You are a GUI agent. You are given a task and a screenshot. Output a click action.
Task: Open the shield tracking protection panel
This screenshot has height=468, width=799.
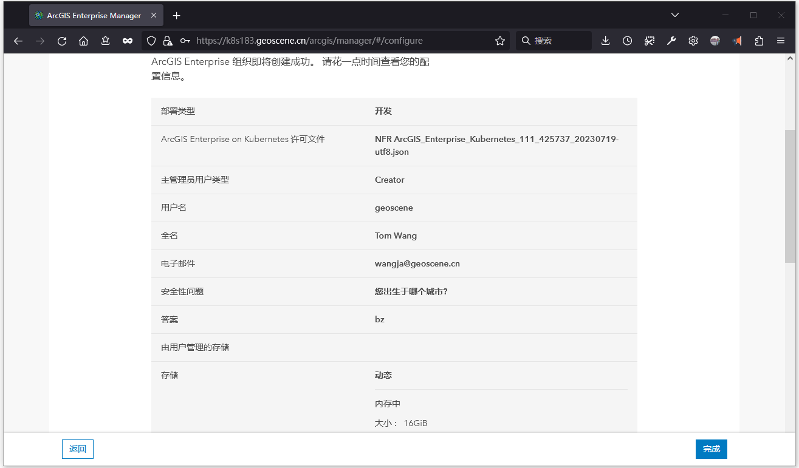click(x=152, y=41)
